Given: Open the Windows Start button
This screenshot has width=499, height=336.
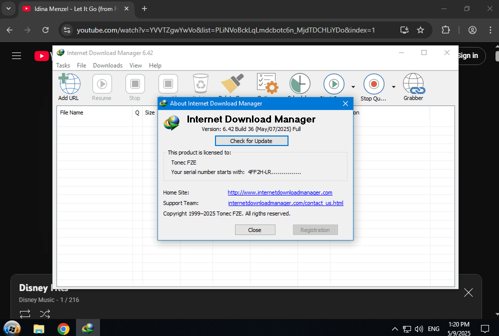Looking at the screenshot, I should [12, 328].
